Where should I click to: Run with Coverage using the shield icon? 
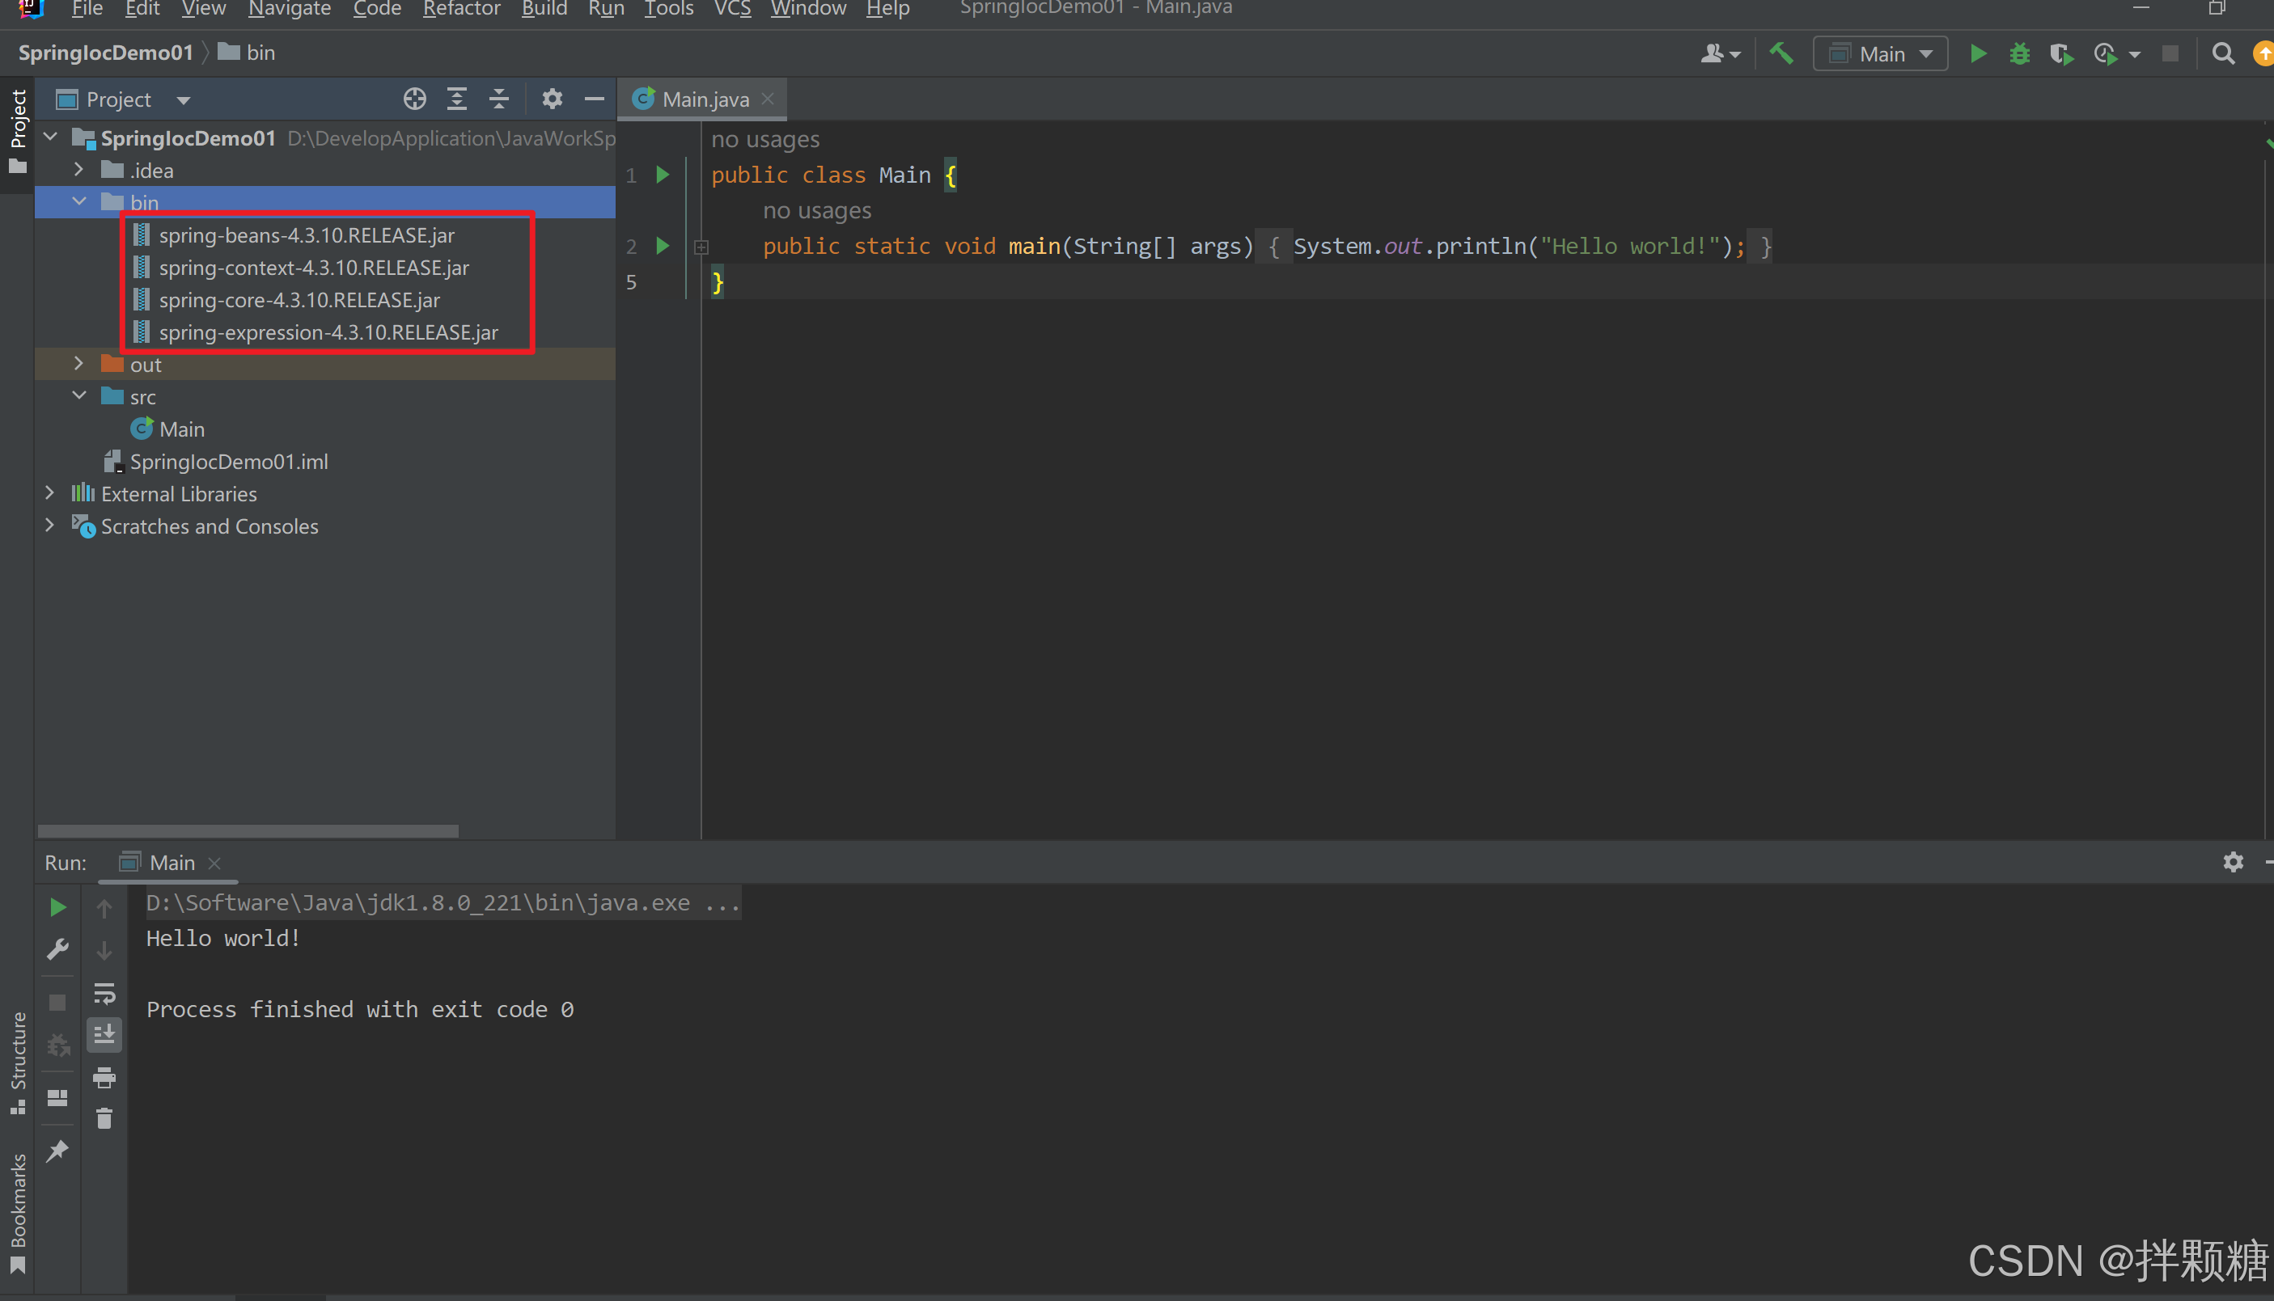(x=2061, y=53)
